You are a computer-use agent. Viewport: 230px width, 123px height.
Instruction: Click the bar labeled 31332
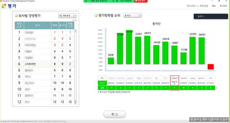120,48
